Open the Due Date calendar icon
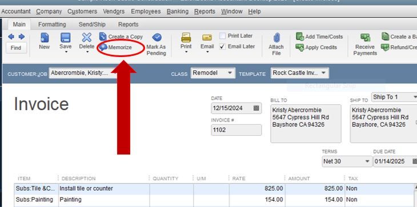 pyautogui.click(x=414, y=161)
